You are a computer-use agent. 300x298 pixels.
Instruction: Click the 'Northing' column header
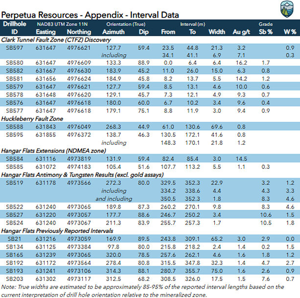pos(79,32)
